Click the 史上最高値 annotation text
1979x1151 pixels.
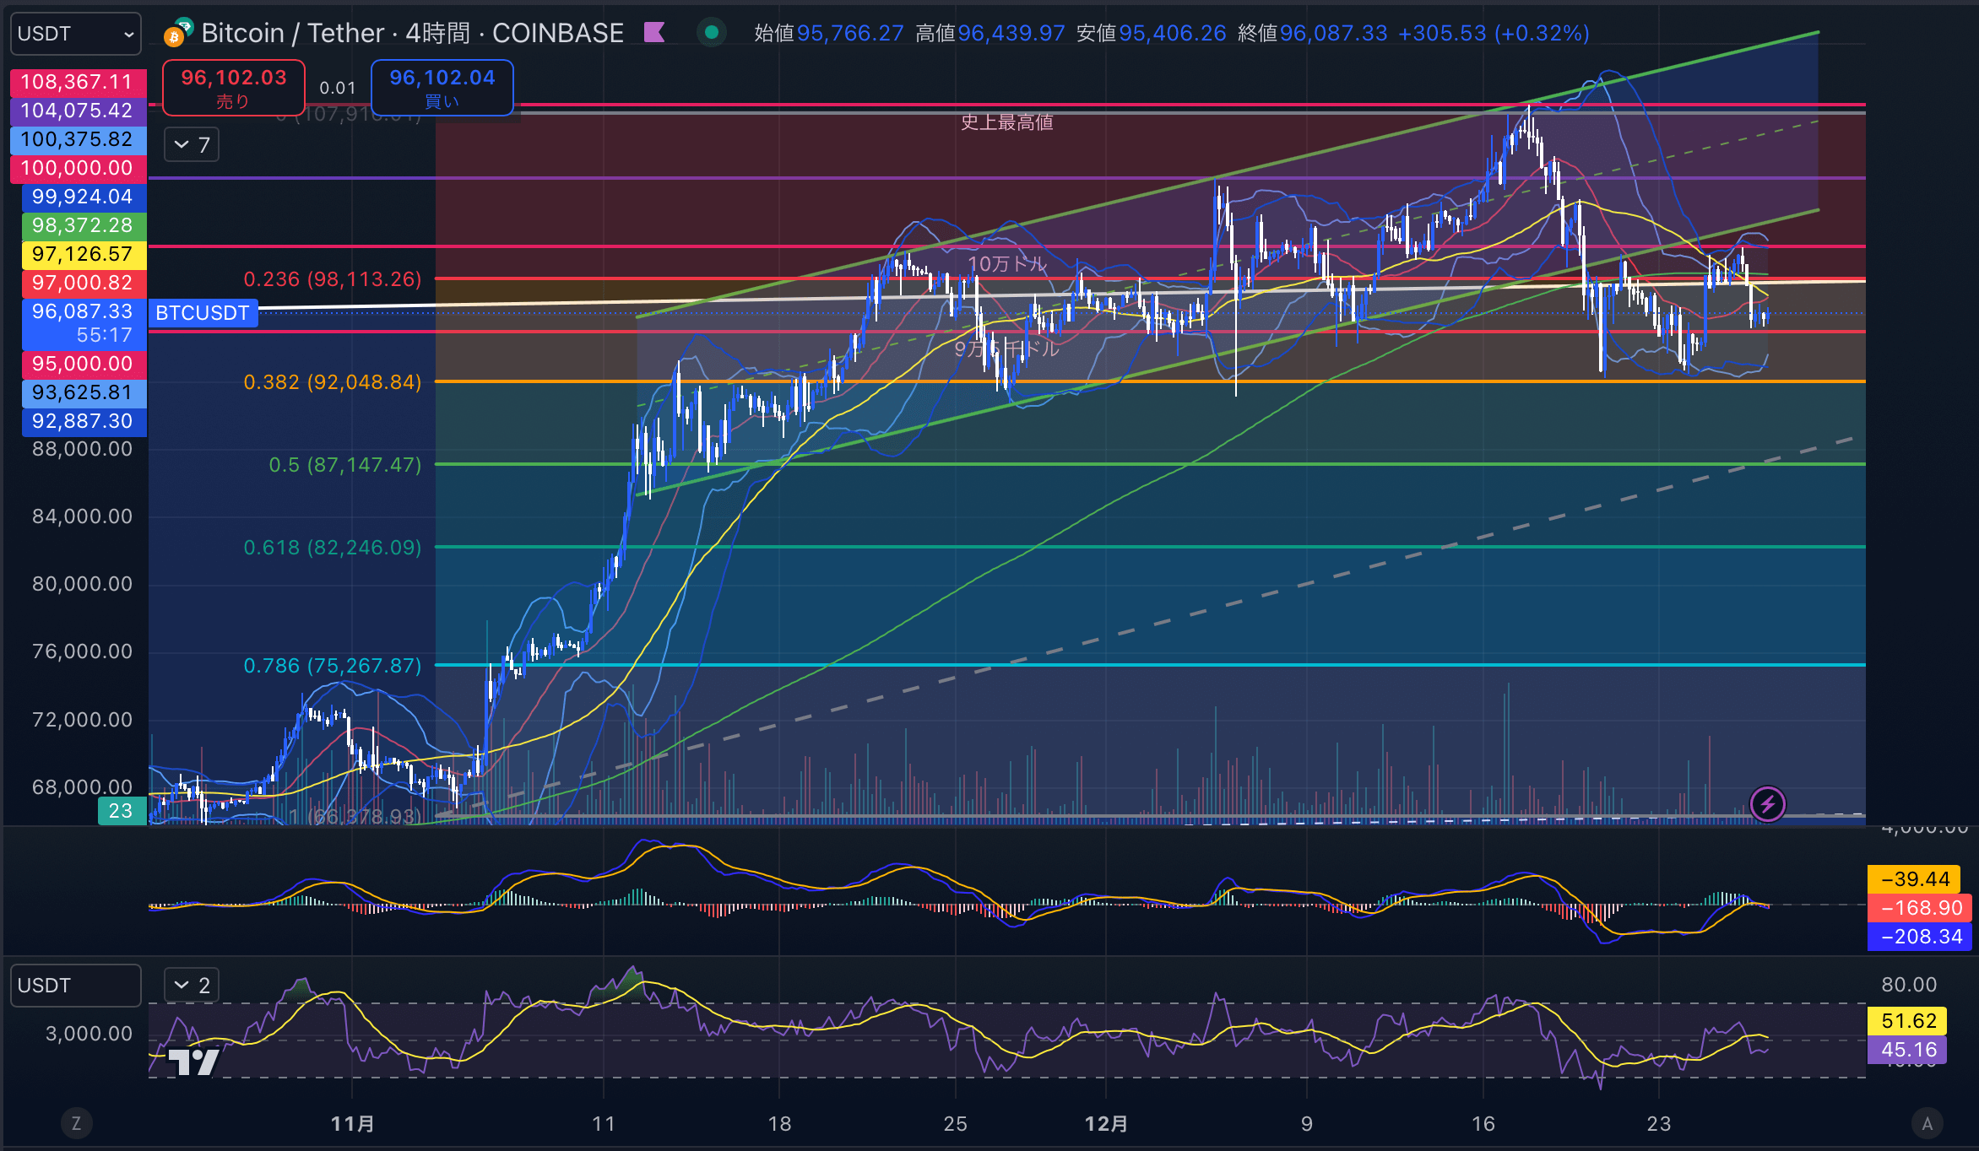(x=1007, y=122)
